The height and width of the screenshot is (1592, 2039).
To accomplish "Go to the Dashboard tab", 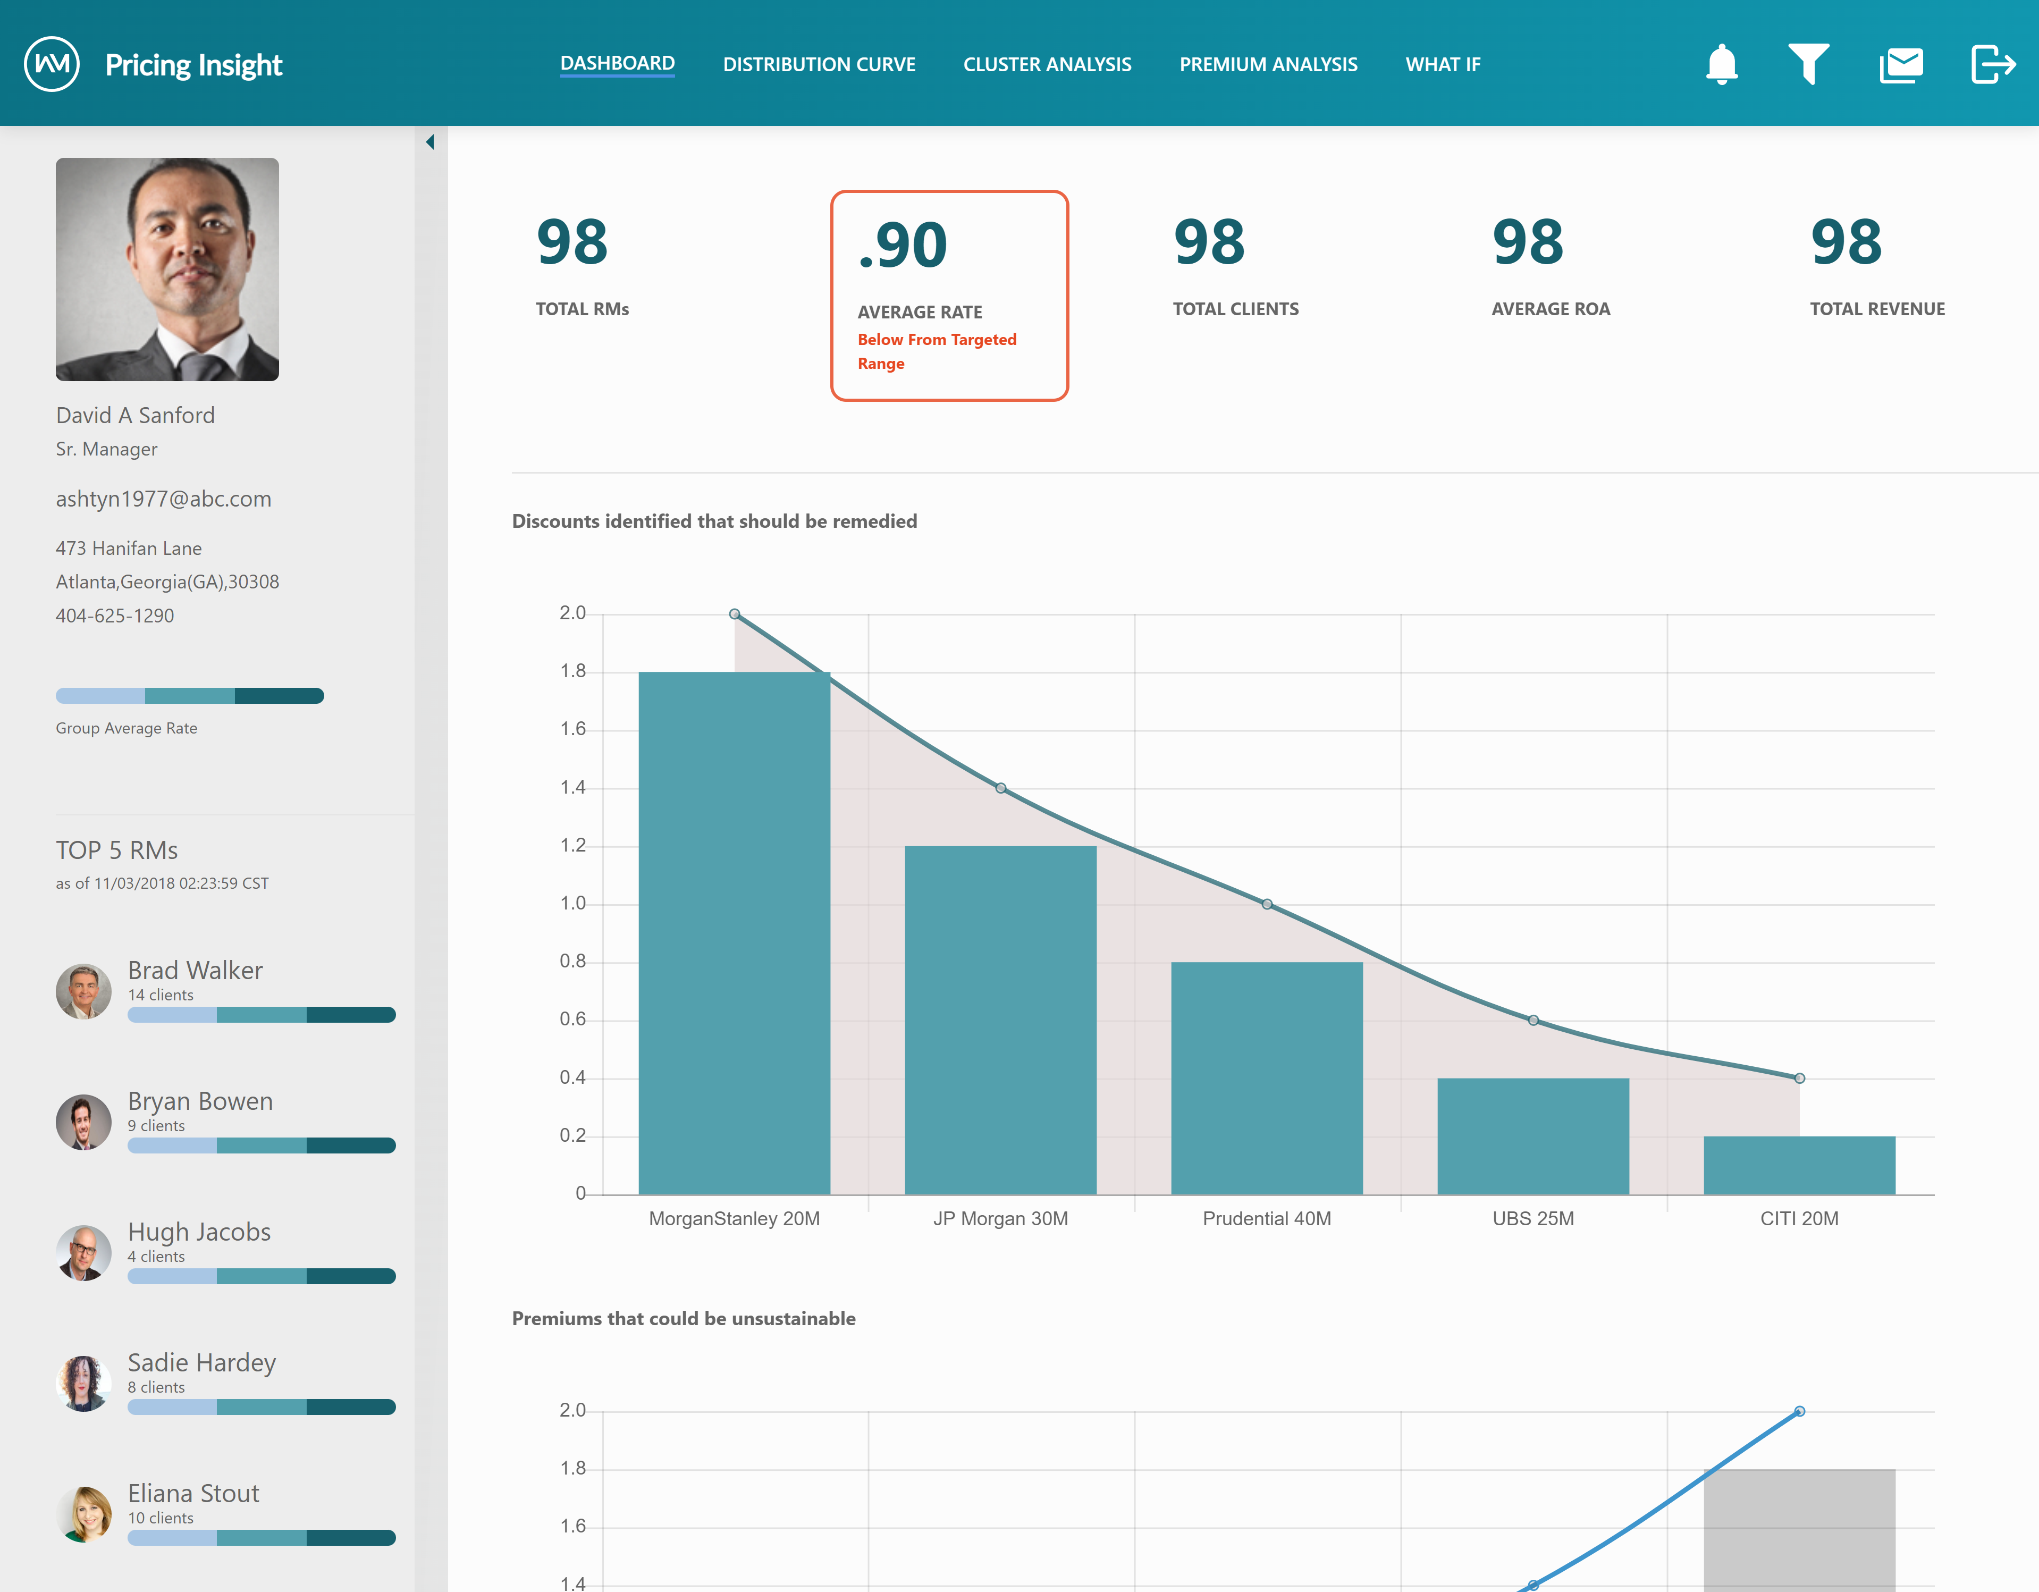I will point(617,63).
